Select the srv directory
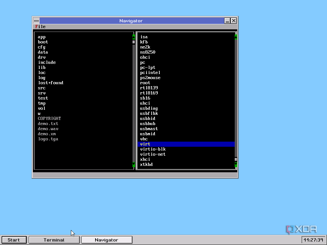Screen dimensions: 327x245 [x=42, y=93]
